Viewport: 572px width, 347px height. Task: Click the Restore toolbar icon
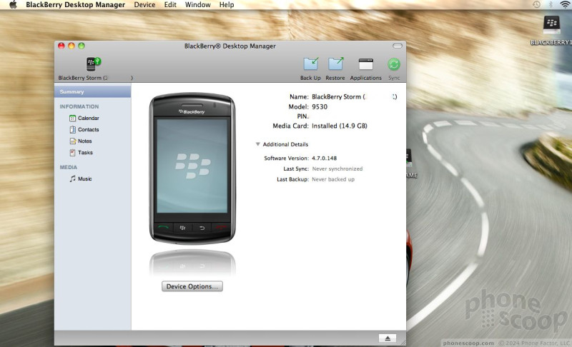click(335, 64)
